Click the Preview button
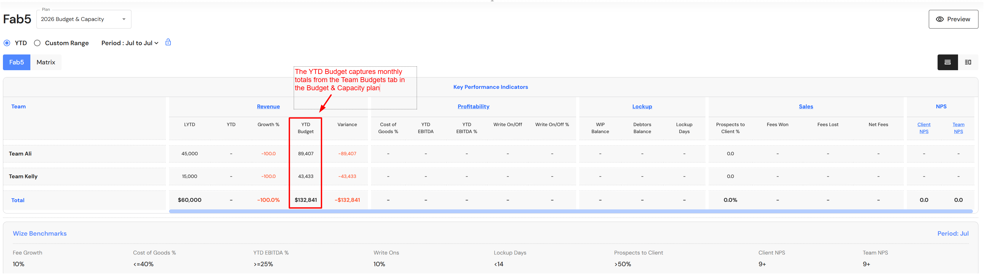Screen dimensions: 984x274 pyautogui.click(x=953, y=19)
